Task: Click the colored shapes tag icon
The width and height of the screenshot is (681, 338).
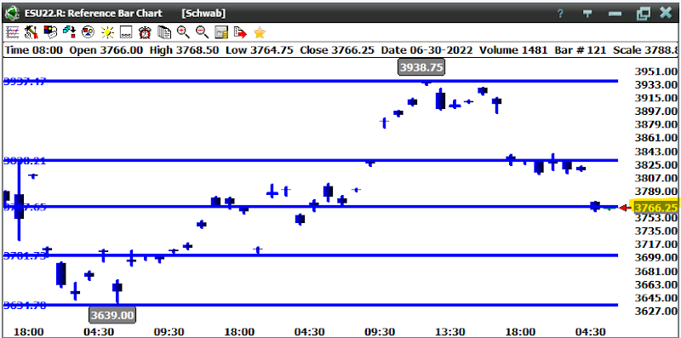Action: tap(50, 32)
